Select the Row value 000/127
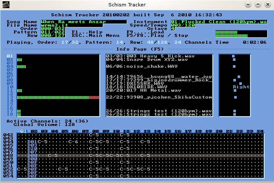Image resolution: width=274 pixels, height=183 pixels. pos(53,36)
